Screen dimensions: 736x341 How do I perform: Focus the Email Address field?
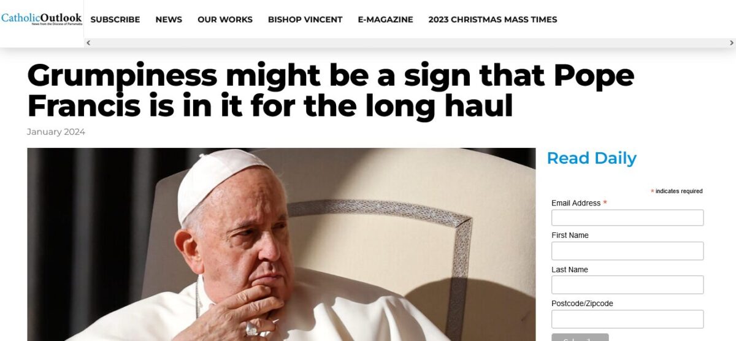(x=627, y=218)
